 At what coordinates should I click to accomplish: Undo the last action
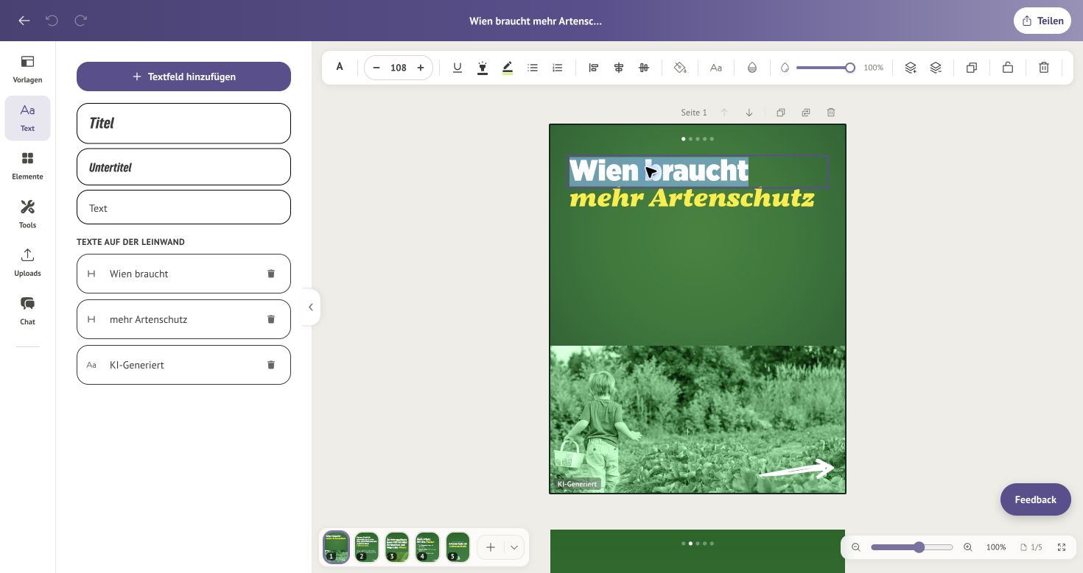[x=52, y=21]
